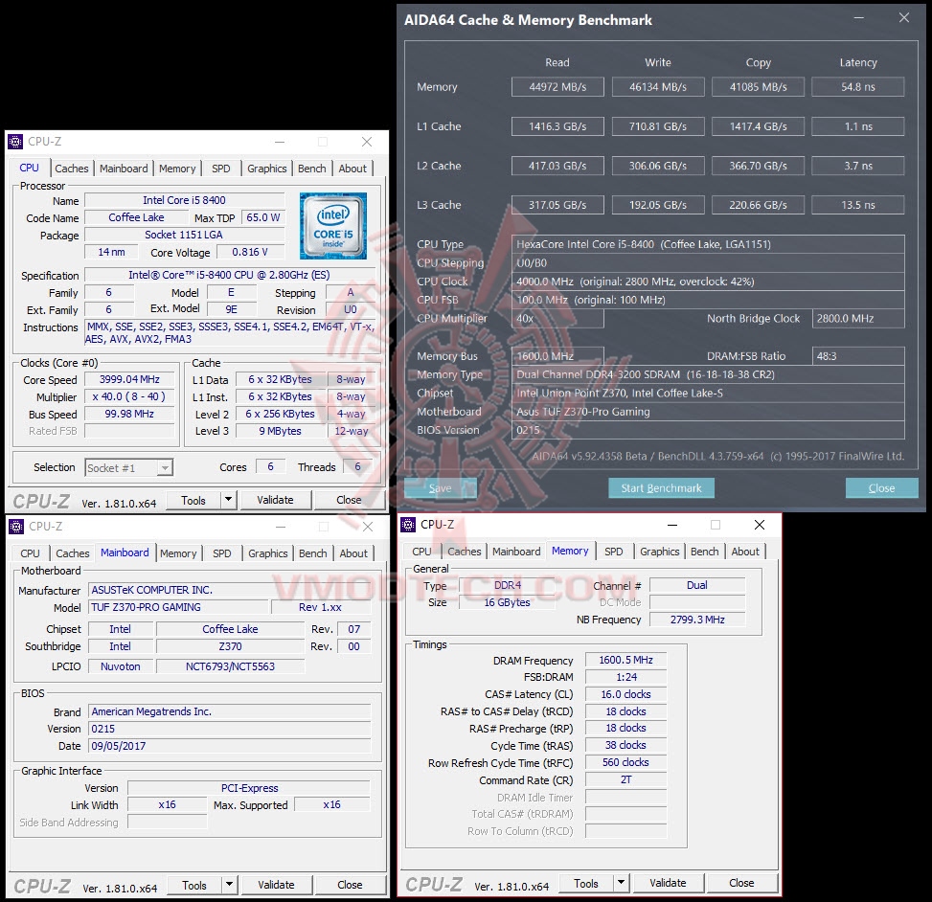The image size is (932, 902).
Task: Minimize the CPU-Z Mainboard window
Action: (x=281, y=527)
